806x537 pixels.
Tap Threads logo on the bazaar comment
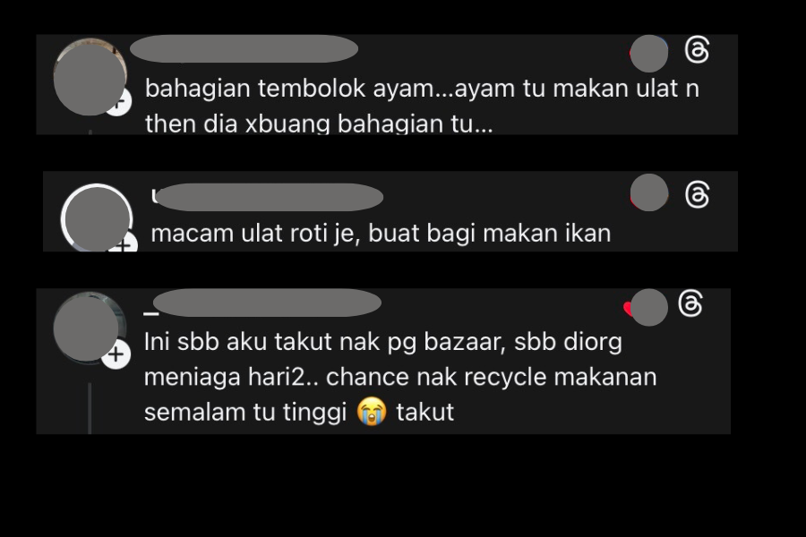tap(690, 303)
